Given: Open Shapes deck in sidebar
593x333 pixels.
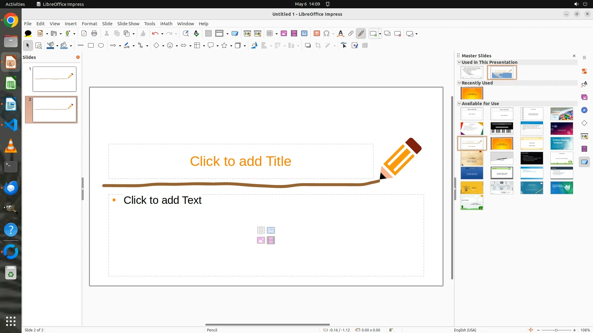Looking at the screenshot, I should [x=584, y=123].
